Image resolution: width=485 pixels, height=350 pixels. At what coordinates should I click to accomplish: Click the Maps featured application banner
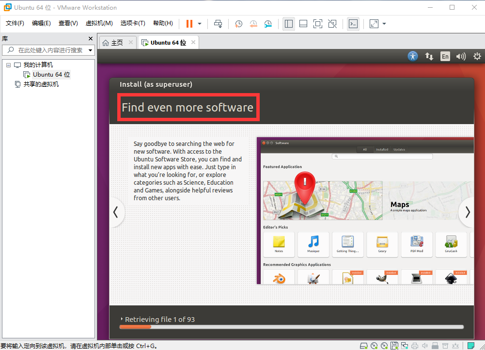(368, 201)
